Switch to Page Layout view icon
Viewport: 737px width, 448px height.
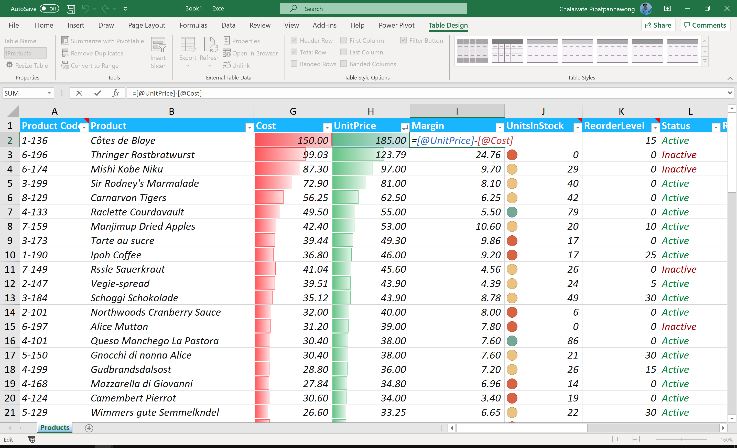(x=615, y=439)
